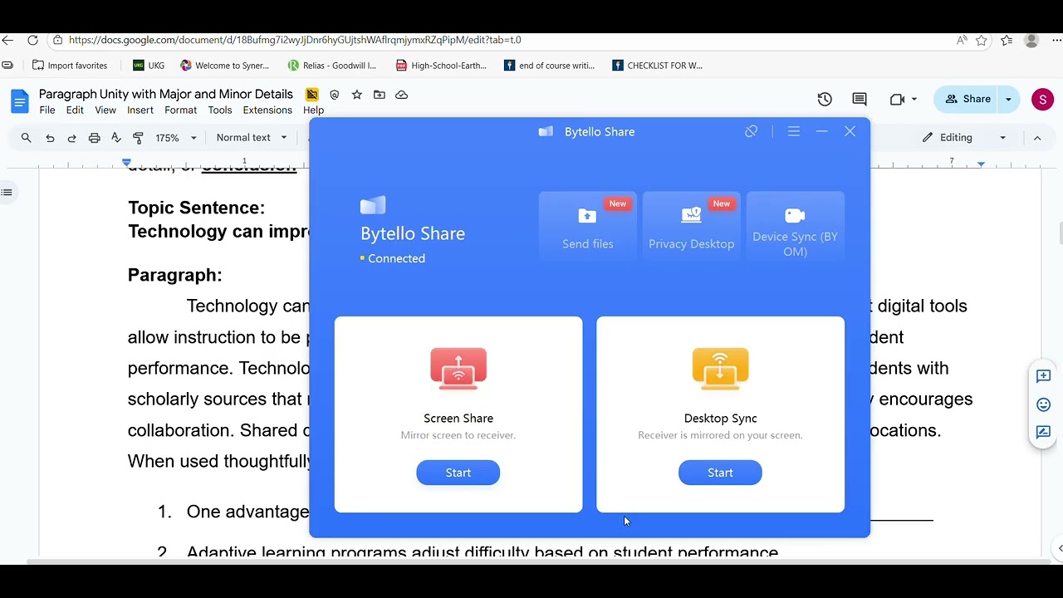Select the paint format roller tool
This screenshot has height=598, width=1063.
[x=139, y=138]
